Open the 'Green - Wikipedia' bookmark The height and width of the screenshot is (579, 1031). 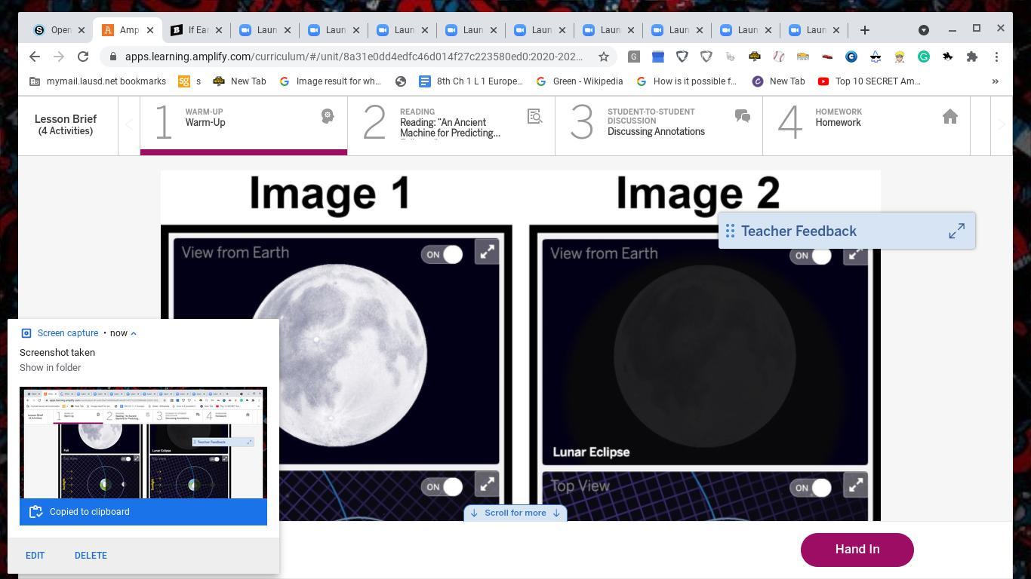tap(579, 81)
